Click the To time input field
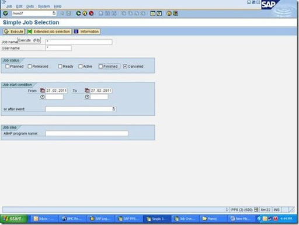299x225 pixels. [99, 97]
